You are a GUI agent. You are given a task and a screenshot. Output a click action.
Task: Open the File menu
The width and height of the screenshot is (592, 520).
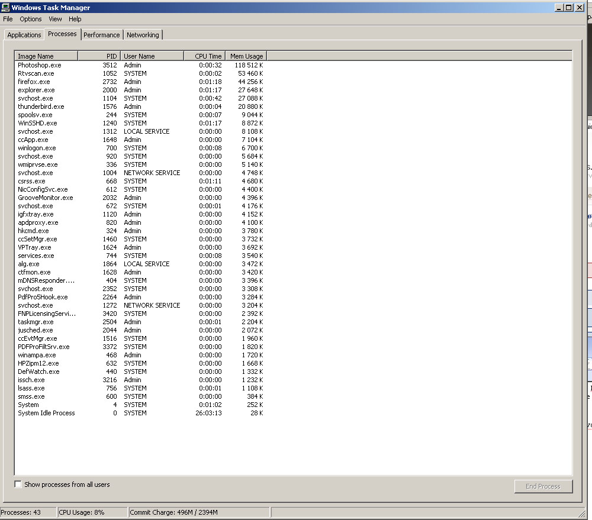point(8,19)
